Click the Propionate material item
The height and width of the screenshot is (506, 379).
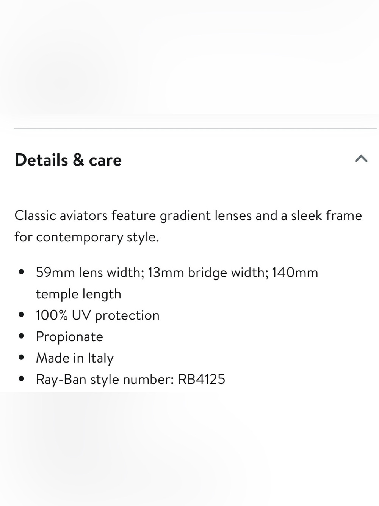(69, 337)
